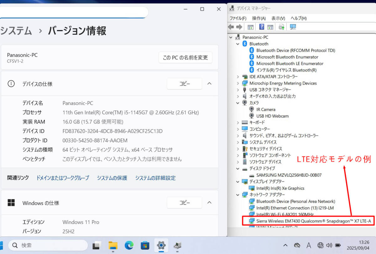Click the この PC の名前を変更 button
The image size is (376, 254).
pyautogui.click(x=185, y=58)
